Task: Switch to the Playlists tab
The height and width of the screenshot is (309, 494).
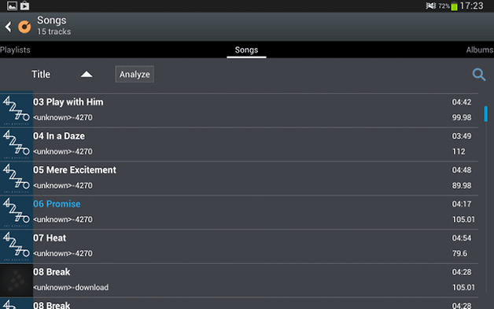Action: (15, 50)
